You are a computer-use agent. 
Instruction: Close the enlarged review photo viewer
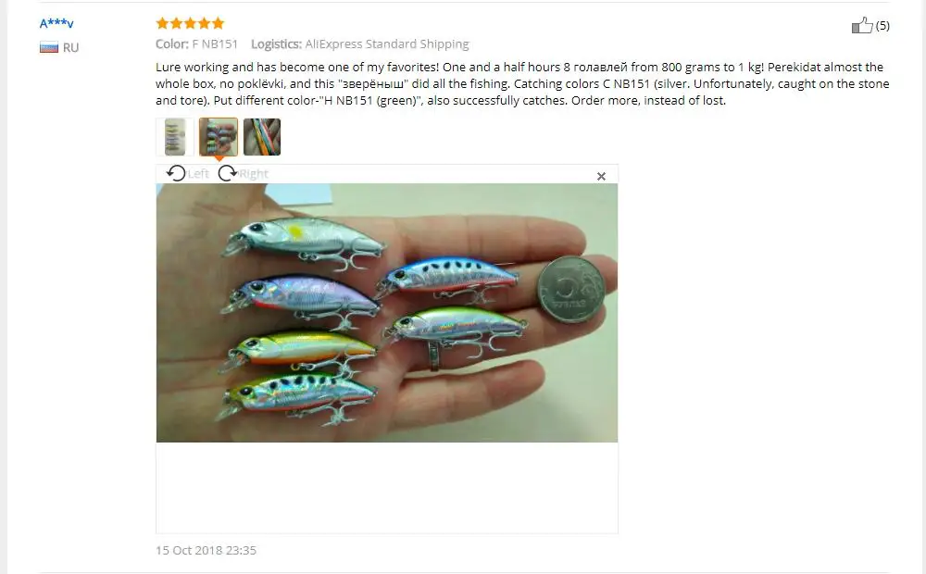(x=601, y=176)
